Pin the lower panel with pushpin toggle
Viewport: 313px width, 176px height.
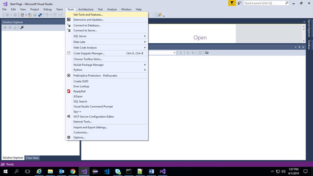point(300,47)
